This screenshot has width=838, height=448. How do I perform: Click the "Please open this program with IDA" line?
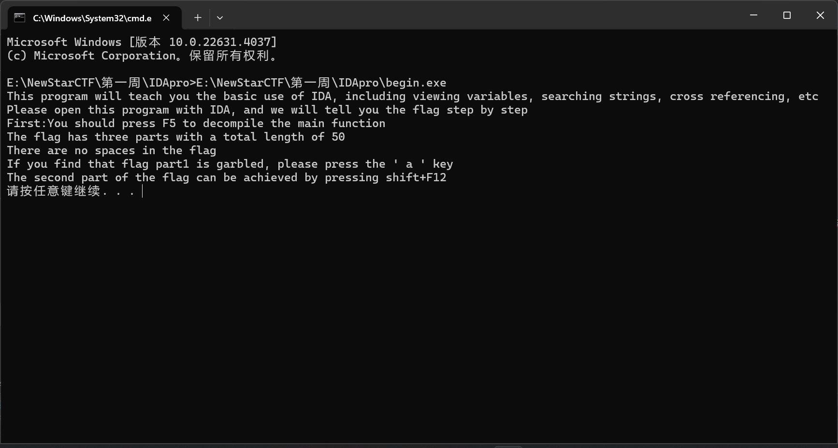(x=267, y=110)
